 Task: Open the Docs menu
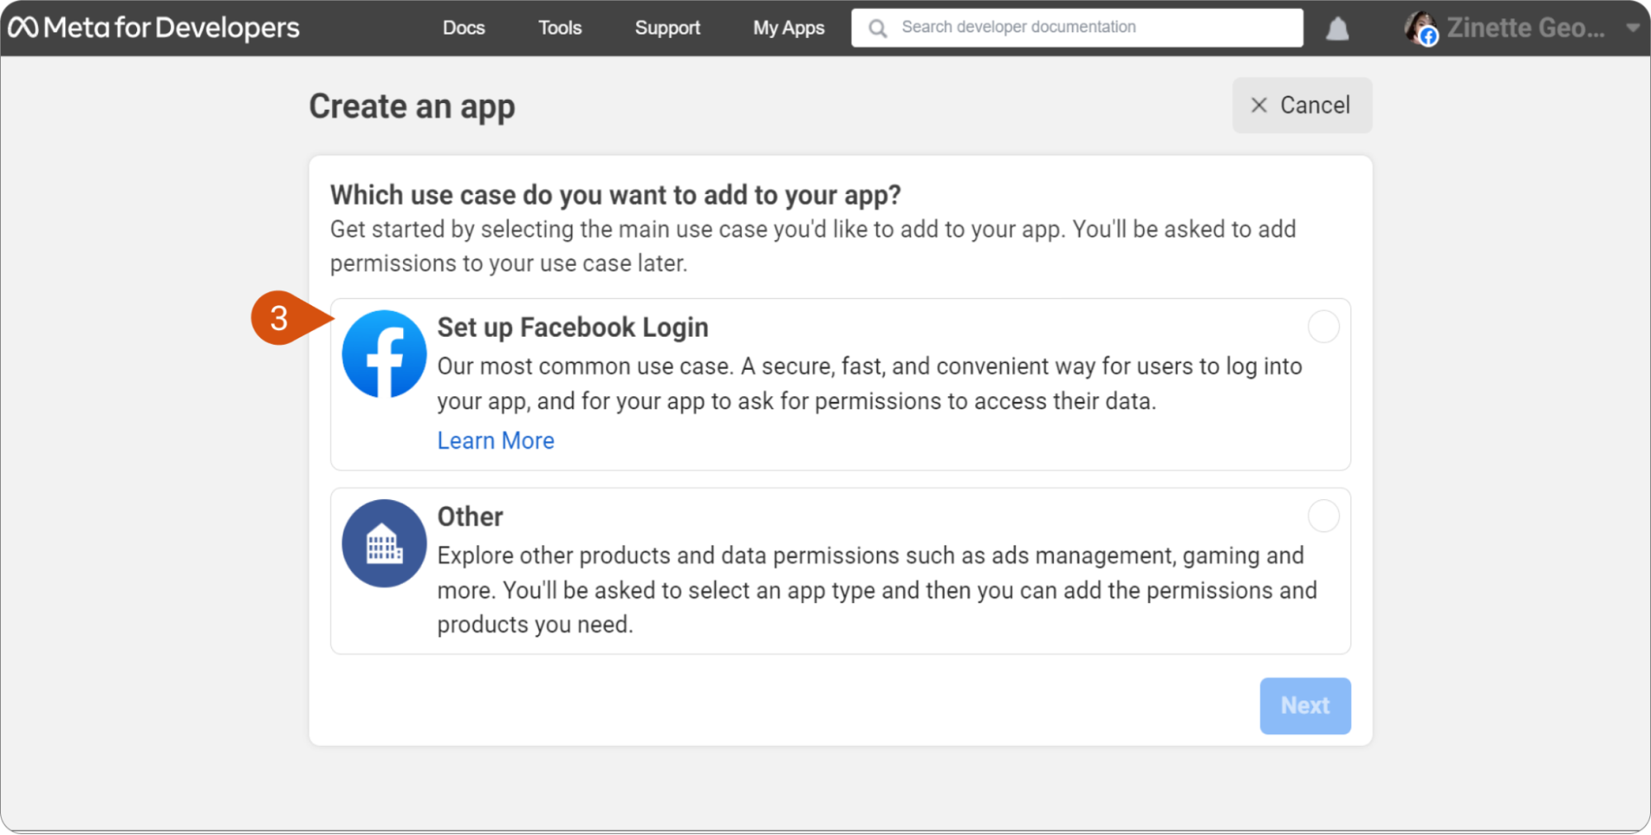(463, 28)
